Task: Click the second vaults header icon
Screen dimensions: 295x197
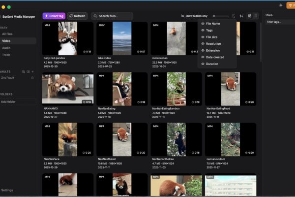Action: click(x=28, y=71)
